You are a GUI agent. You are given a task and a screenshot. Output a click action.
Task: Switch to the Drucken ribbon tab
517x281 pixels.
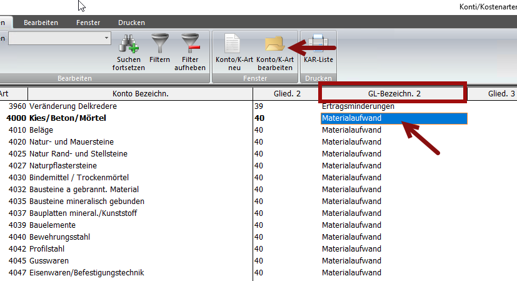(x=131, y=23)
